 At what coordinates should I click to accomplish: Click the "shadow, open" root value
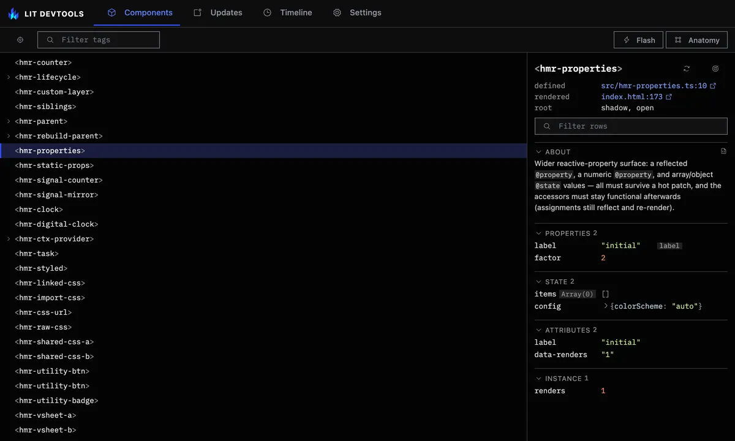pos(627,108)
